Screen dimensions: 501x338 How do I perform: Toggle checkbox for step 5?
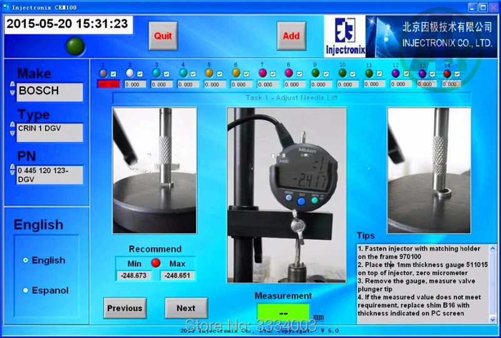point(220,74)
